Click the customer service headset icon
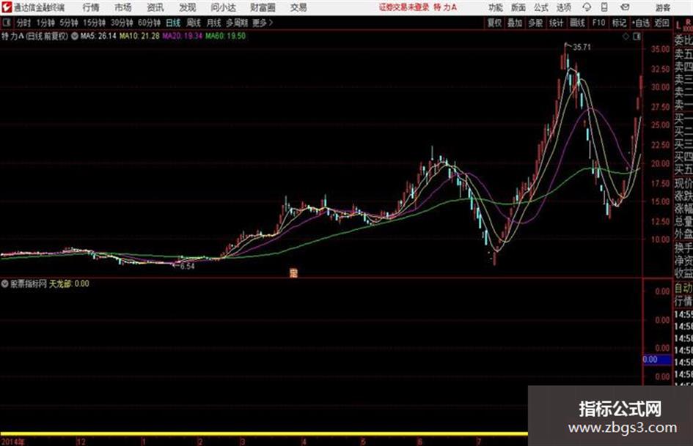Image resolution: width=693 pixels, height=446 pixels. point(587,7)
